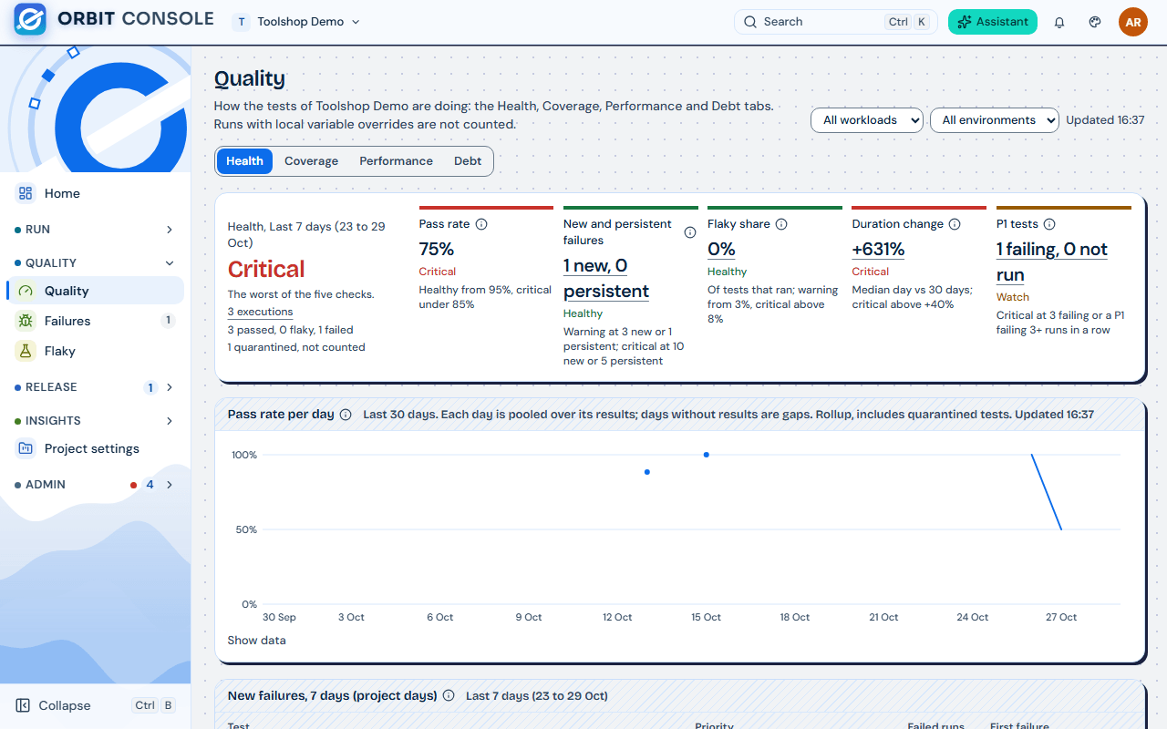
Task: Click the Orbit Console logo icon
Action: tap(30, 19)
